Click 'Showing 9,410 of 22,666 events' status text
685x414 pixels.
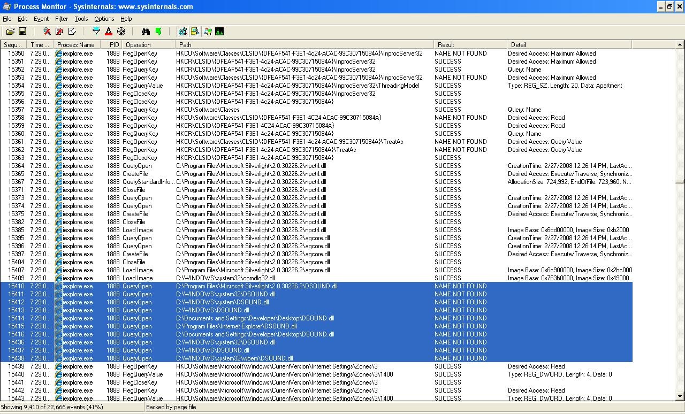tap(52, 407)
